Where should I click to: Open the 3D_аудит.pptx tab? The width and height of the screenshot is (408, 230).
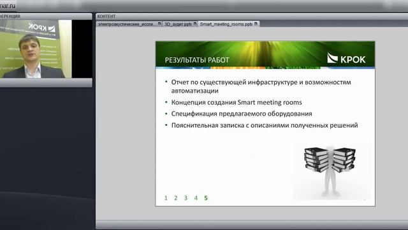coord(180,24)
